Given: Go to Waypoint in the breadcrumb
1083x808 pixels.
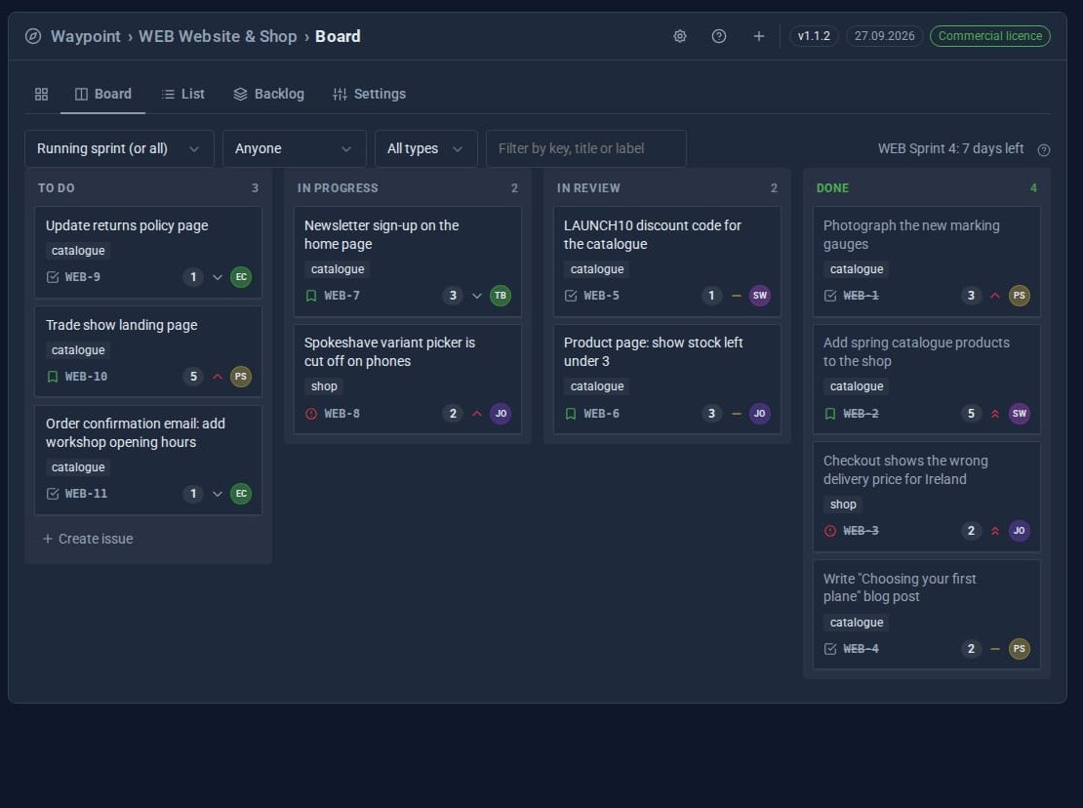Looking at the screenshot, I should pyautogui.click(x=86, y=36).
